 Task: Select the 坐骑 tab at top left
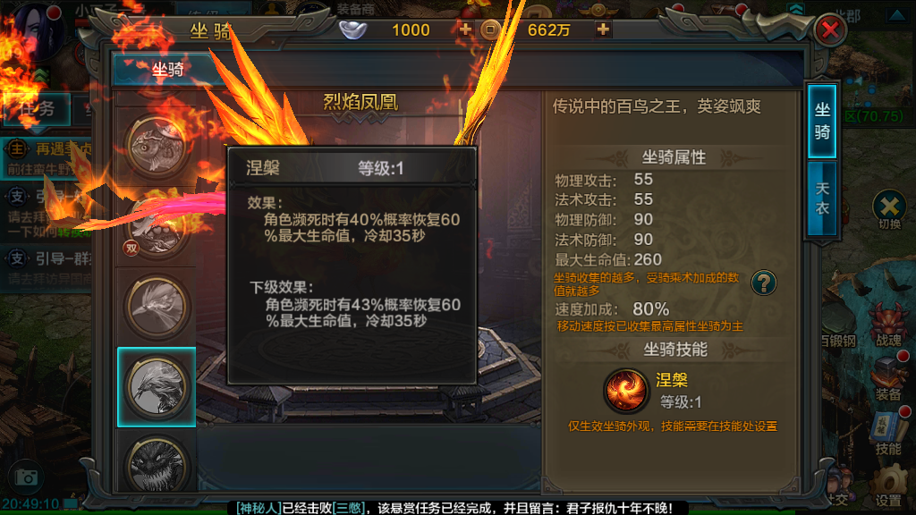(x=167, y=70)
